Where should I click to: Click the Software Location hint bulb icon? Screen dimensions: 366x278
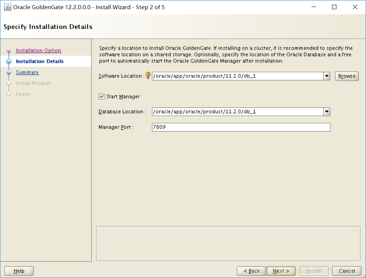(x=148, y=75)
